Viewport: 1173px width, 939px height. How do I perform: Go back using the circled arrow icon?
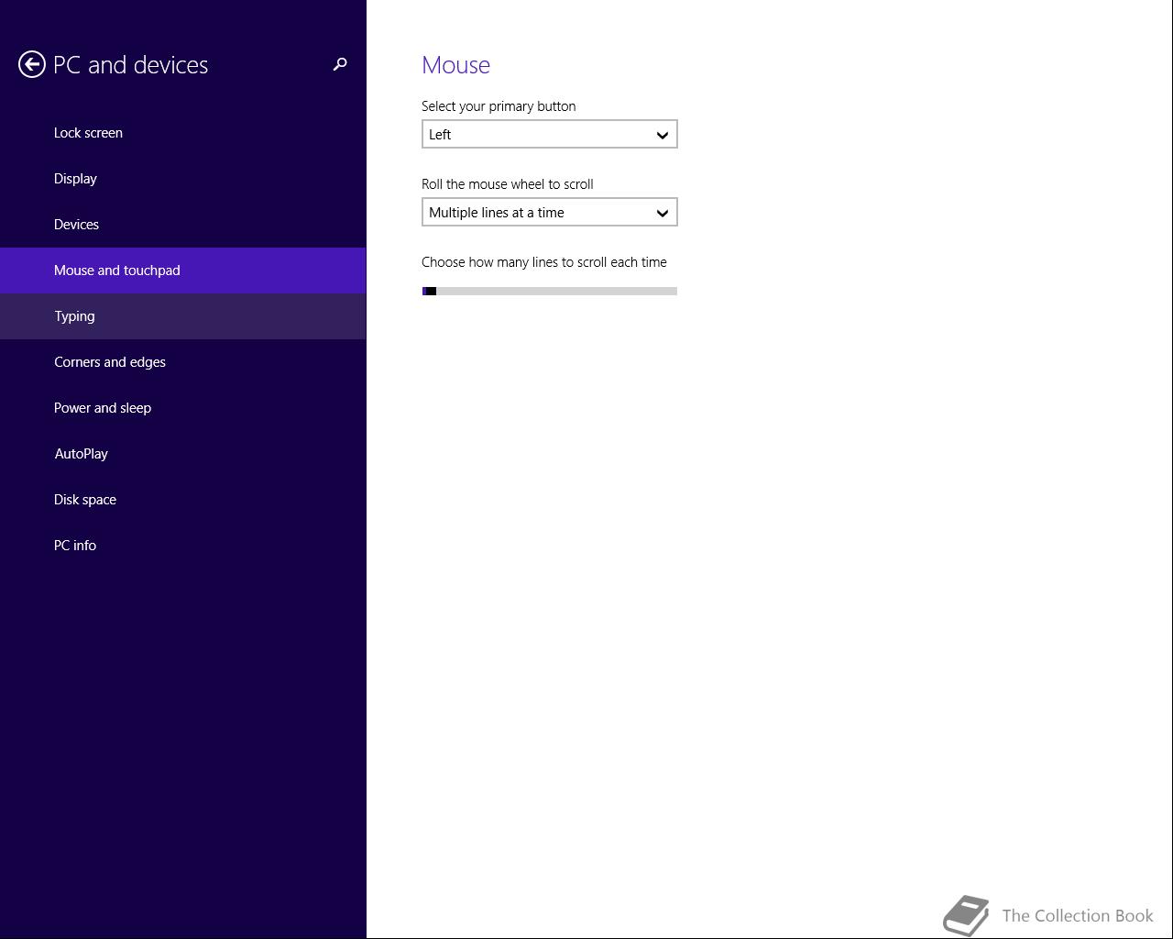coord(32,64)
